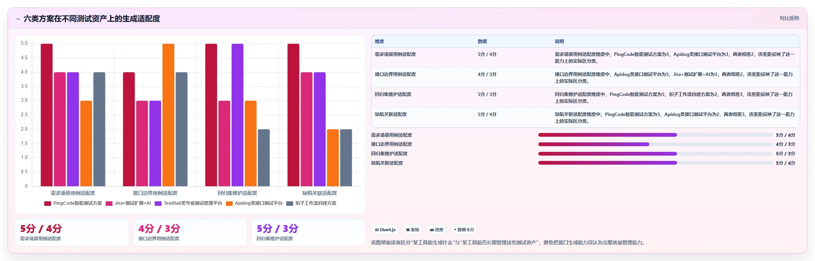Click the 缺陷关联适配度 x-axis label
Screen dimensions: 815x261
(x=320, y=193)
